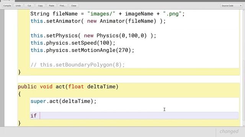This screenshot has height=137, width=245.
Task: Click on 'this.setPhysics( new Physics(0,100,0) );'
Action: point(93,35)
